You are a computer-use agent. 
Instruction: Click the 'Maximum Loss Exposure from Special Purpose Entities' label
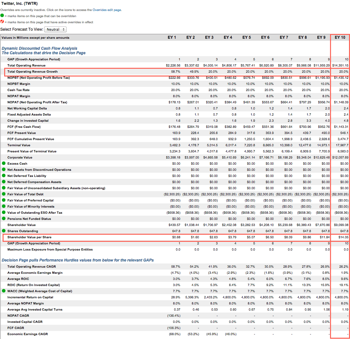click(50, 249)
